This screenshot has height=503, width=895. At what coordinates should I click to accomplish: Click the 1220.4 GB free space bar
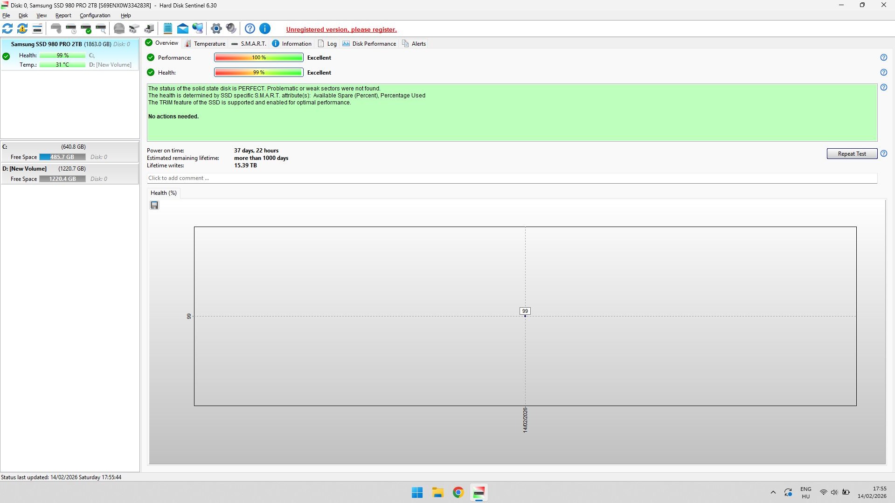pyautogui.click(x=62, y=179)
